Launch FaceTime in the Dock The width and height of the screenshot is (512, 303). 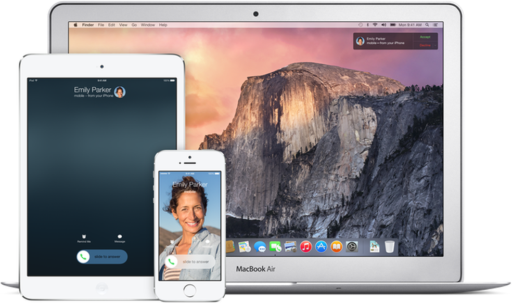[x=275, y=247]
